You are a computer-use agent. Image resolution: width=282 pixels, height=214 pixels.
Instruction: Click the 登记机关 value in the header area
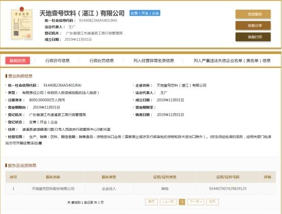94,33
